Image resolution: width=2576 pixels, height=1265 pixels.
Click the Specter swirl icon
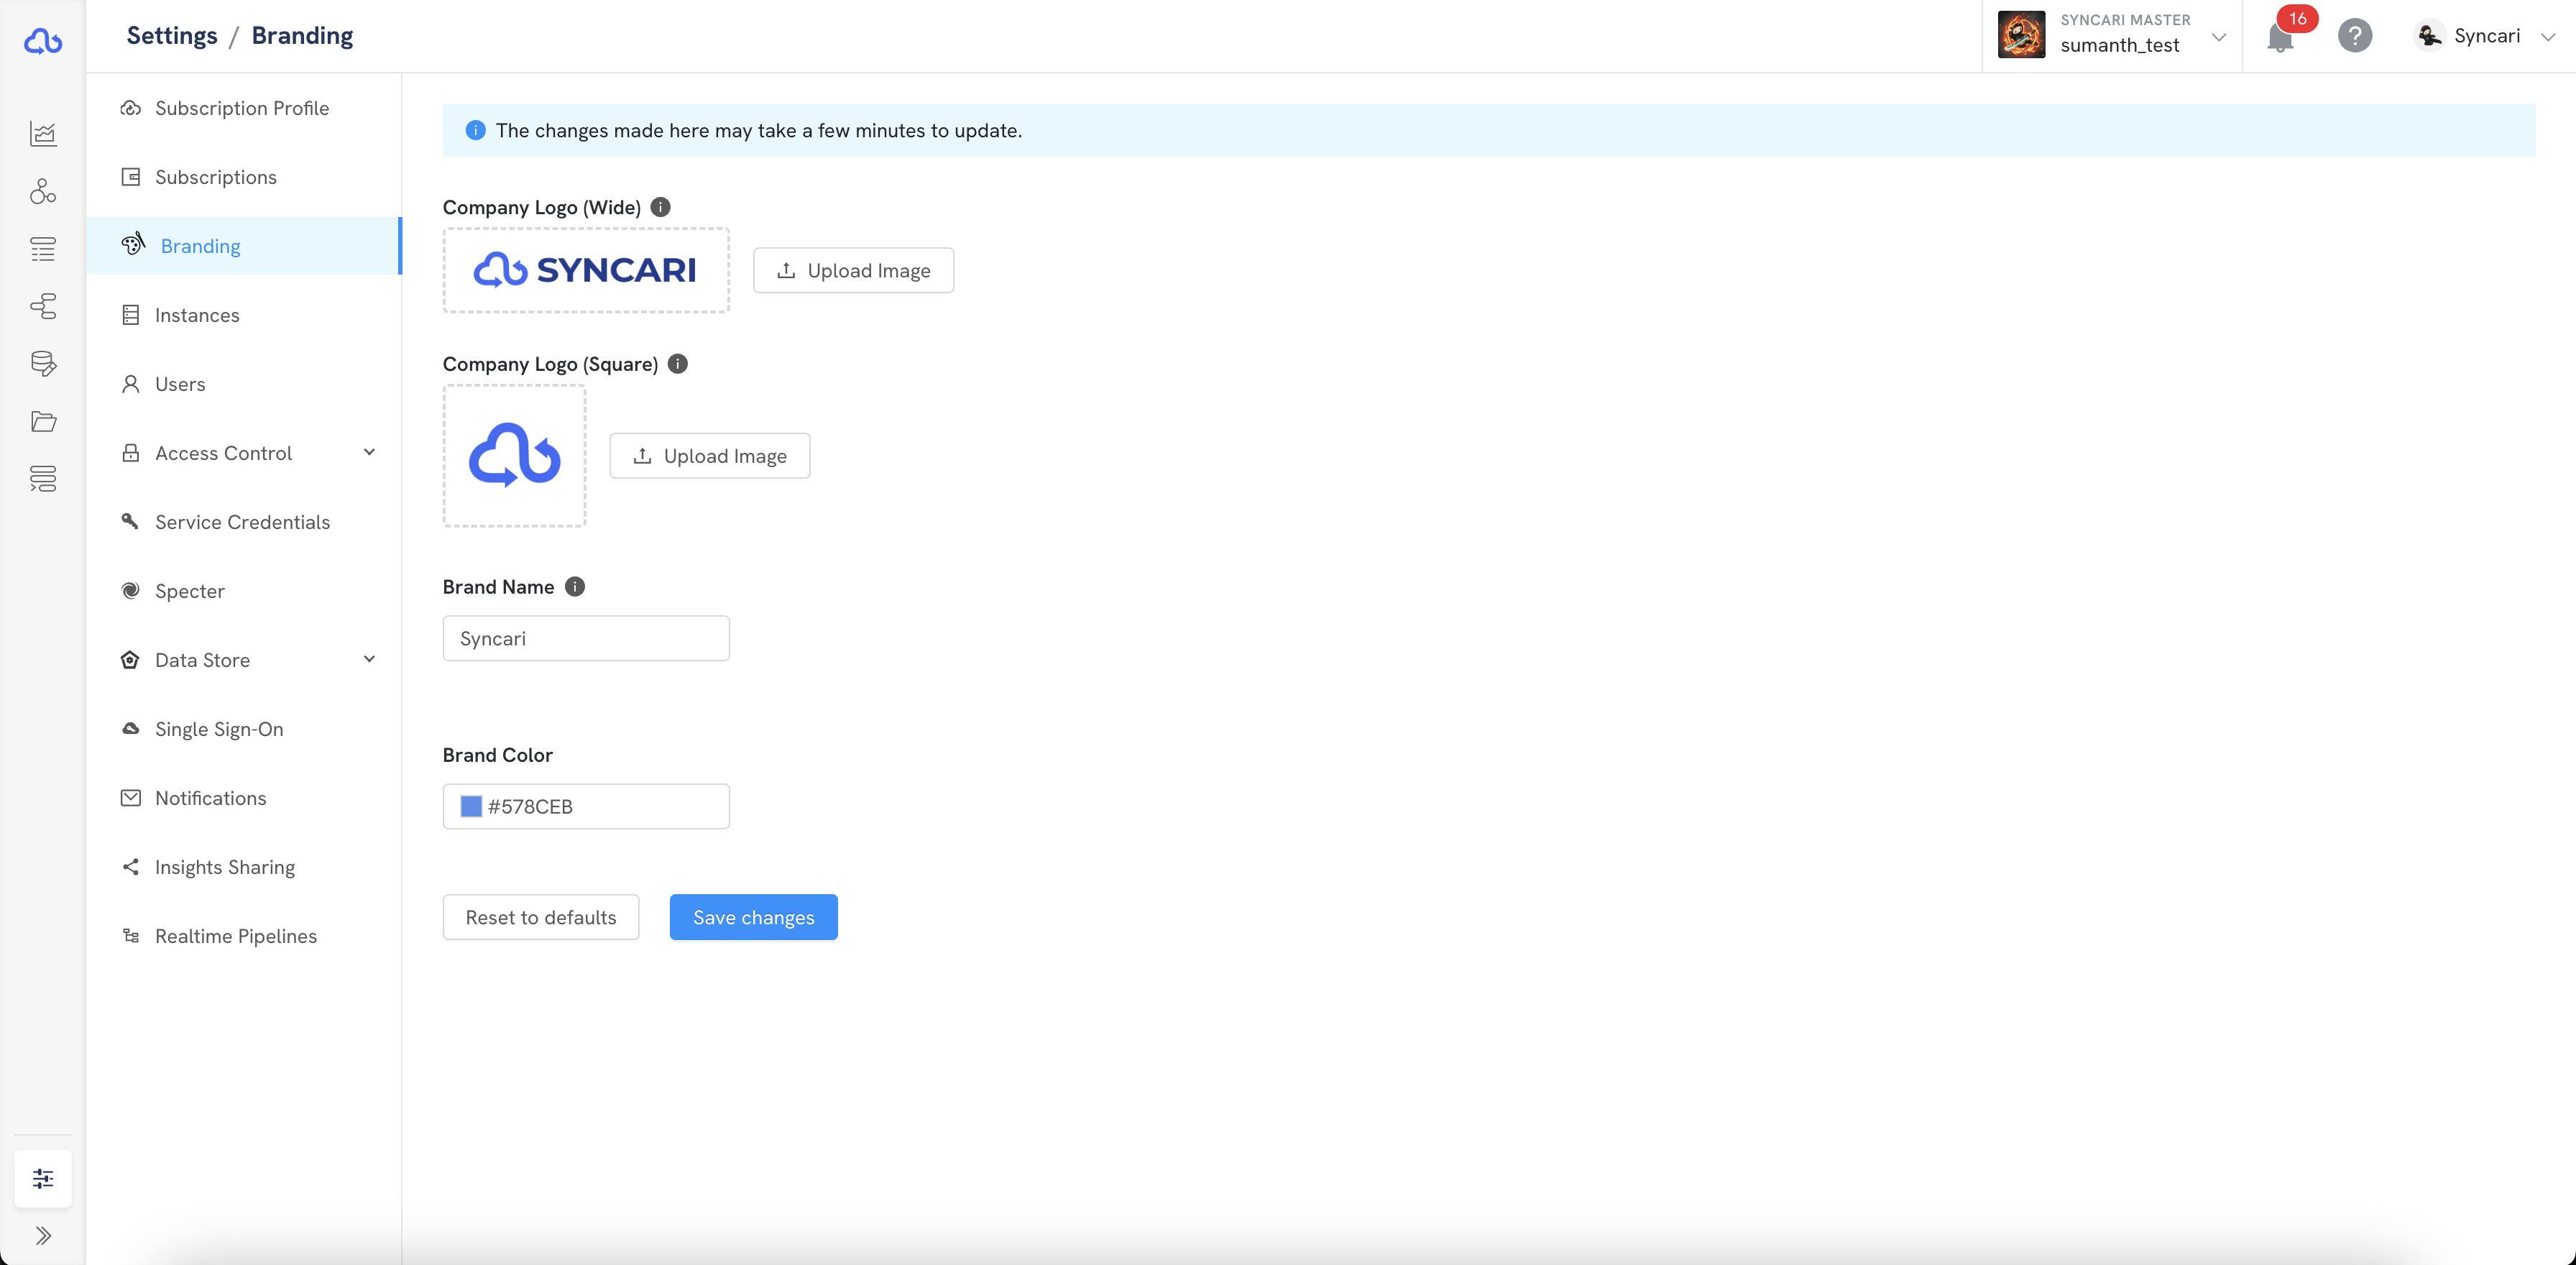point(131,591)
